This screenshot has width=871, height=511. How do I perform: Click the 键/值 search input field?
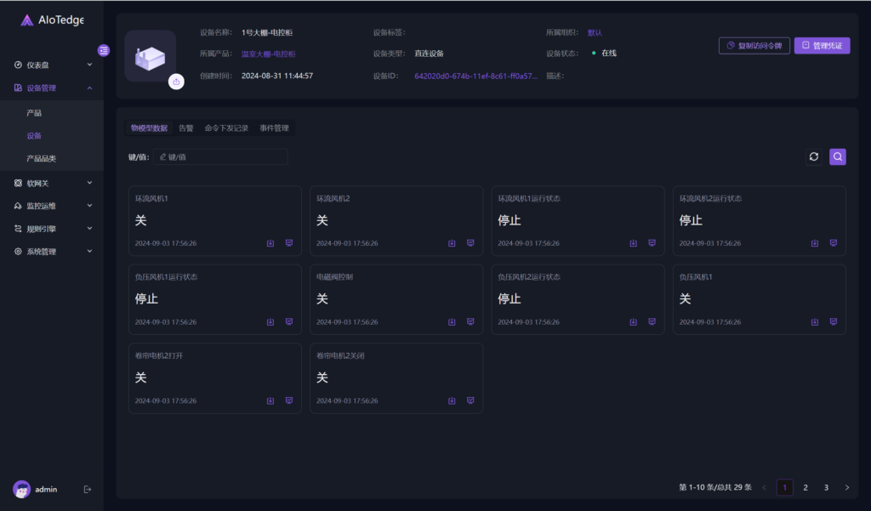point(221,156)
